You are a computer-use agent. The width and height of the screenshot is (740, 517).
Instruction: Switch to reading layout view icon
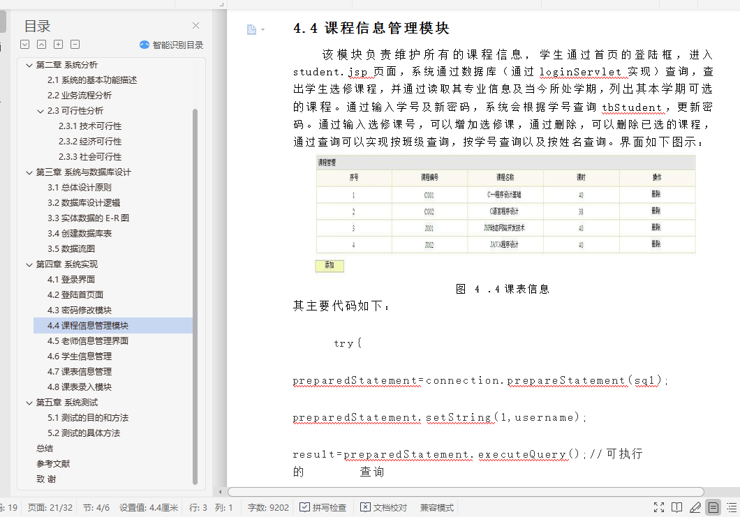pos(676,507)
